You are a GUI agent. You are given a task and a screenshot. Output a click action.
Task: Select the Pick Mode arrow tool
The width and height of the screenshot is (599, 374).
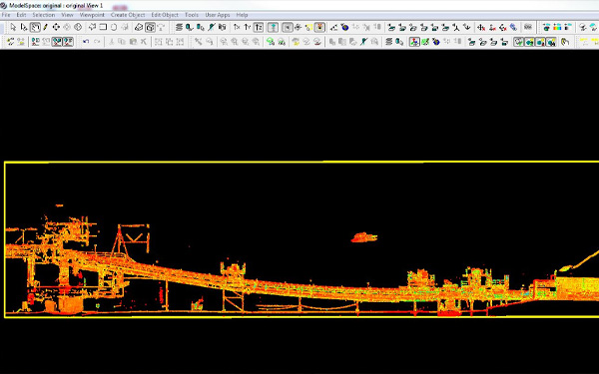coord(13,27)
